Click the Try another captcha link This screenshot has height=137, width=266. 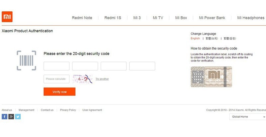coord(102,79)
